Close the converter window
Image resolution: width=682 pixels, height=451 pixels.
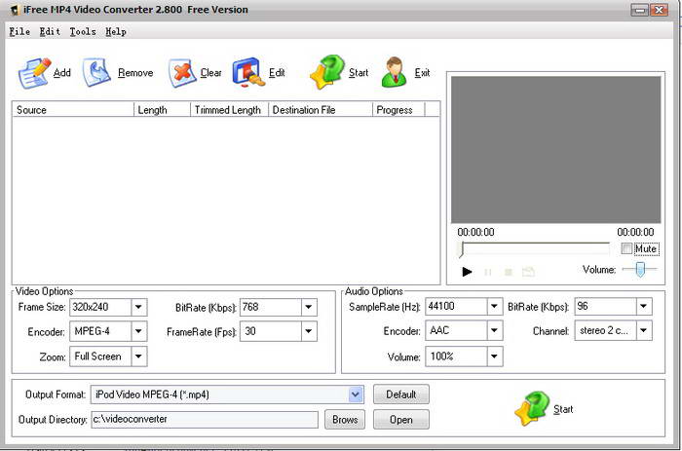(x=660, y=10)
